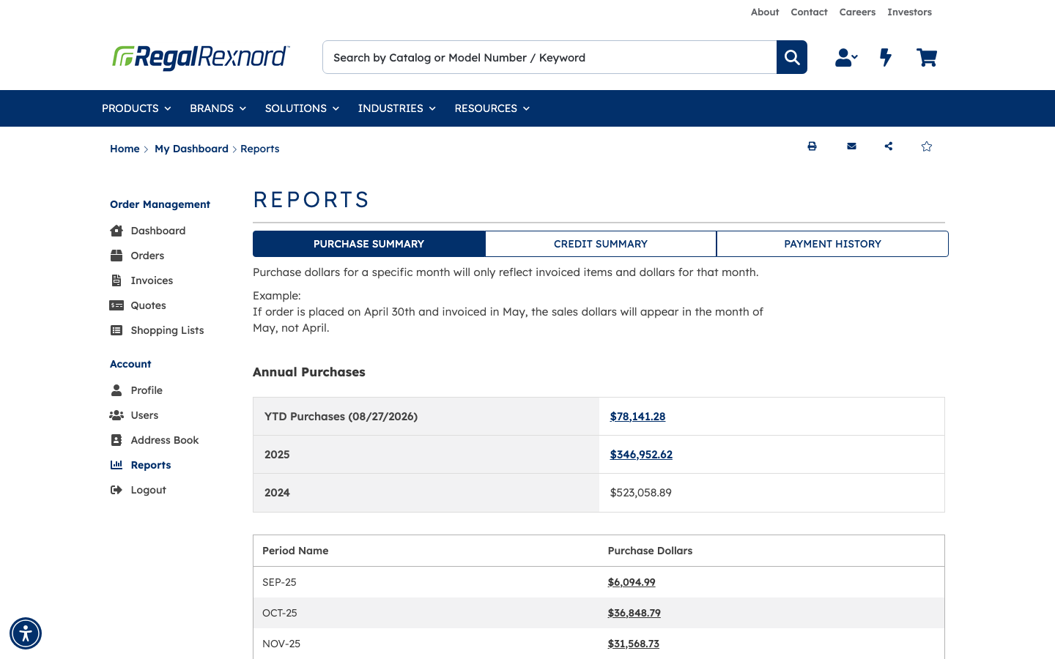Click the Logout arrow icon in sidebar
1055x659 pixels.
point(116,490)
